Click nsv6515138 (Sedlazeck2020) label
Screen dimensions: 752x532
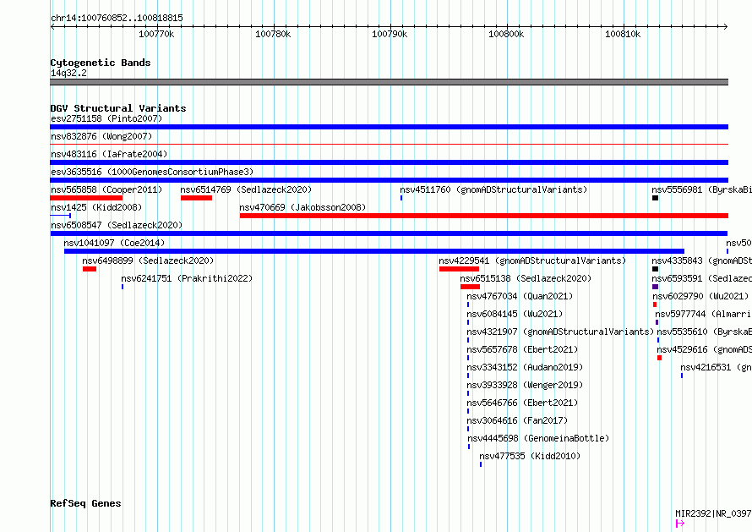coord(526,278)
